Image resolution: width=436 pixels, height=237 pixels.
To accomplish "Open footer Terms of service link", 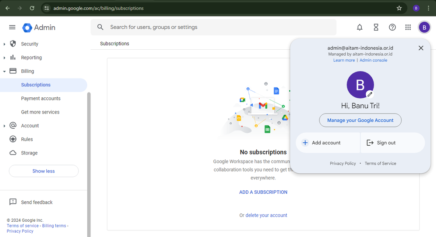I will [23, 226].
